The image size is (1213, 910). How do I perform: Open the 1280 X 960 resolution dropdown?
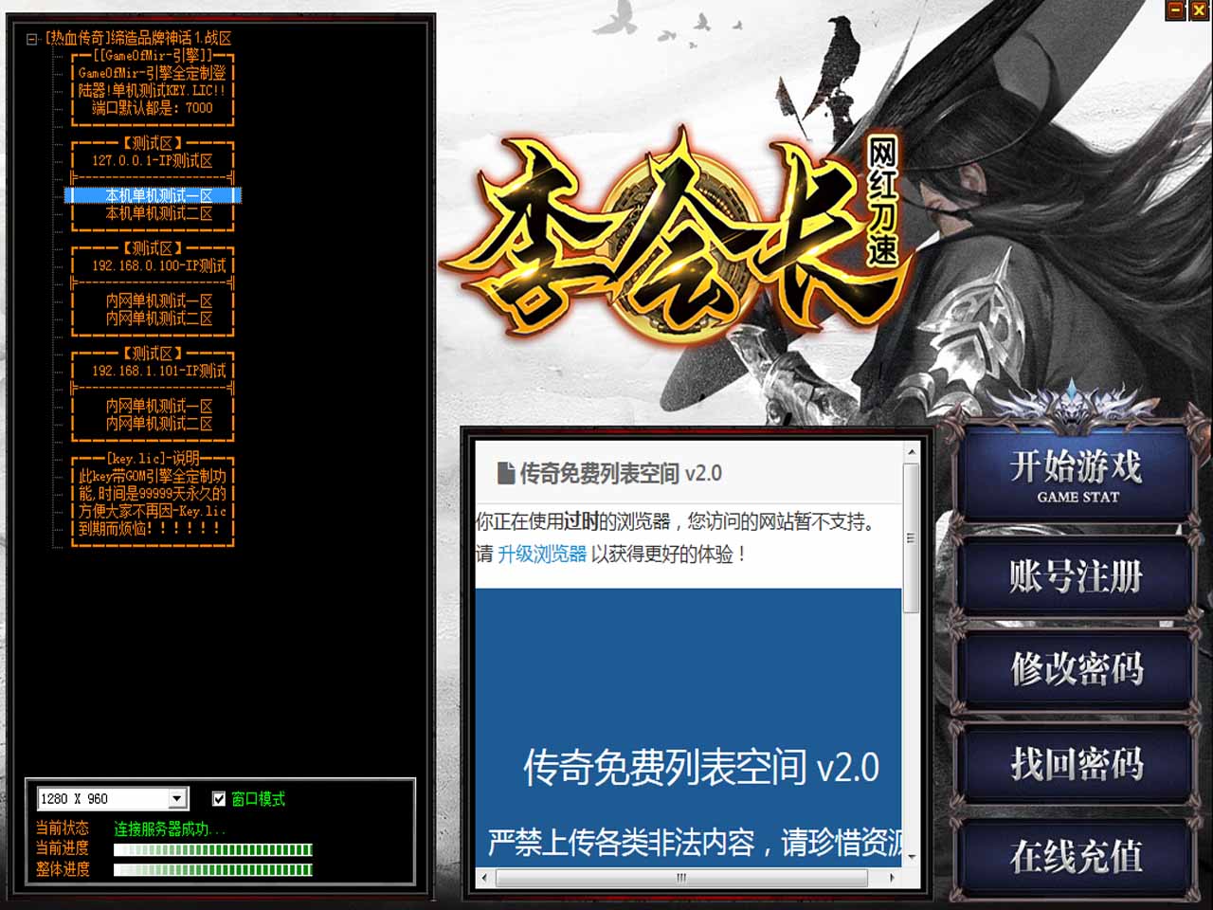coord(177,799)
